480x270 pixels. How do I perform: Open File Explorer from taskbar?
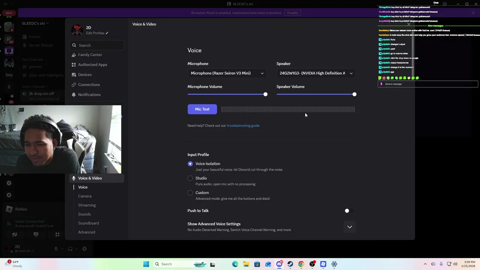[246, 264]
